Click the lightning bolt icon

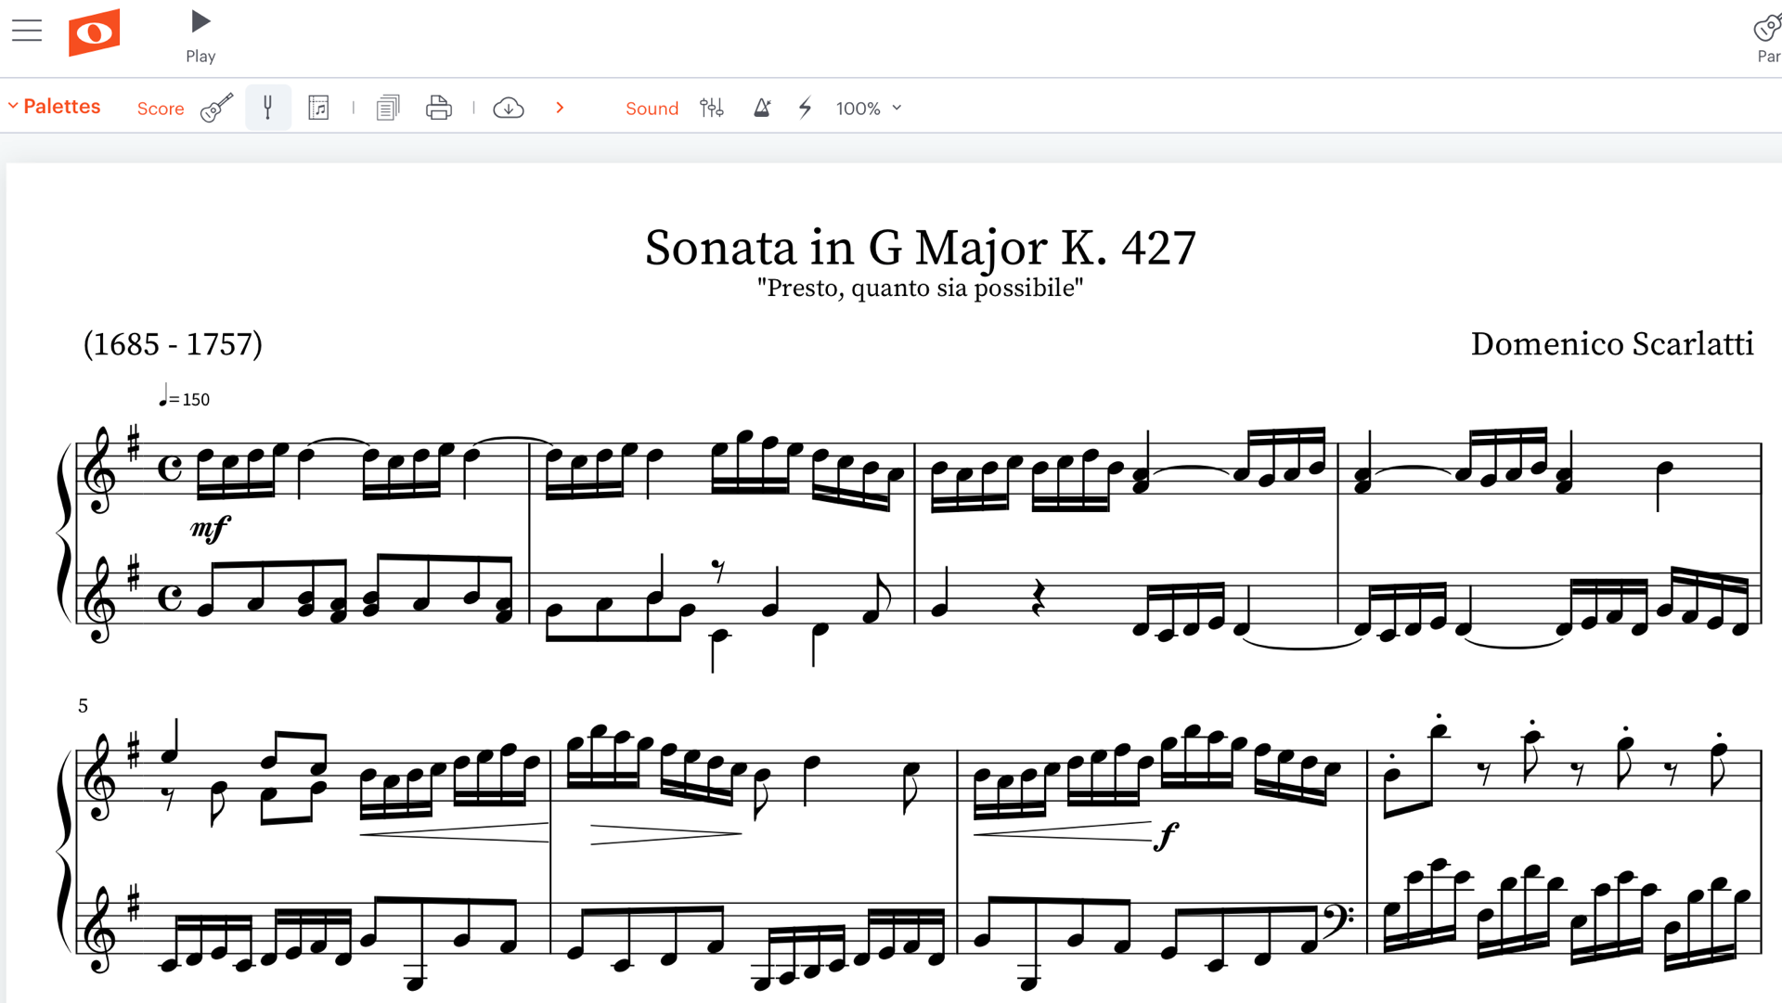point(806,108)
